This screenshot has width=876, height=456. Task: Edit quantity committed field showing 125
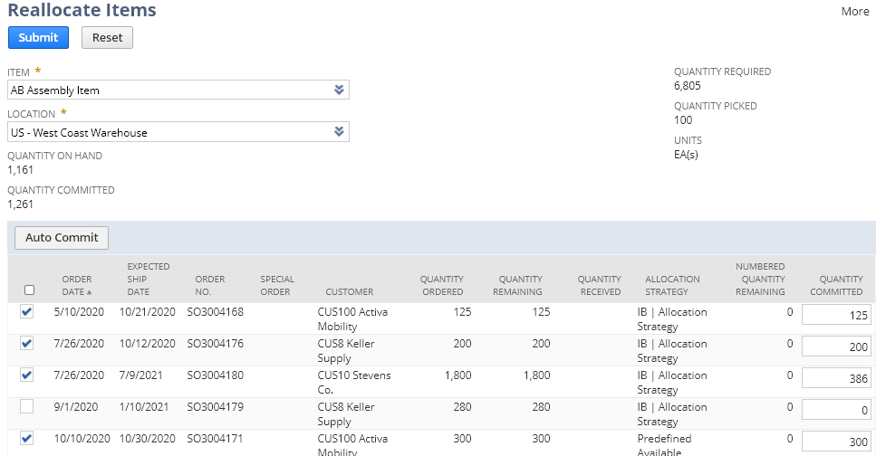(836, 316)
